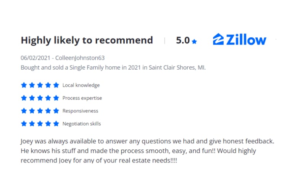The width and height of the screenshot is (293, 195).
Task: Click first star in Local knowledge row
Action: point(24,85)
